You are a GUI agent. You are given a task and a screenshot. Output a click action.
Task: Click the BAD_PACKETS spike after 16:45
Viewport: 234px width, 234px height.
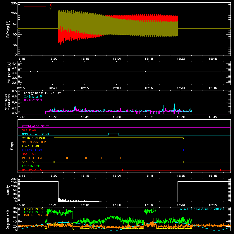[221, 170]
